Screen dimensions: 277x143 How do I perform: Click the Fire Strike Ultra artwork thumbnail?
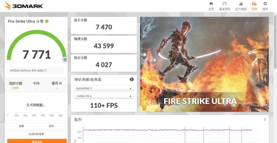coord(204,64)
